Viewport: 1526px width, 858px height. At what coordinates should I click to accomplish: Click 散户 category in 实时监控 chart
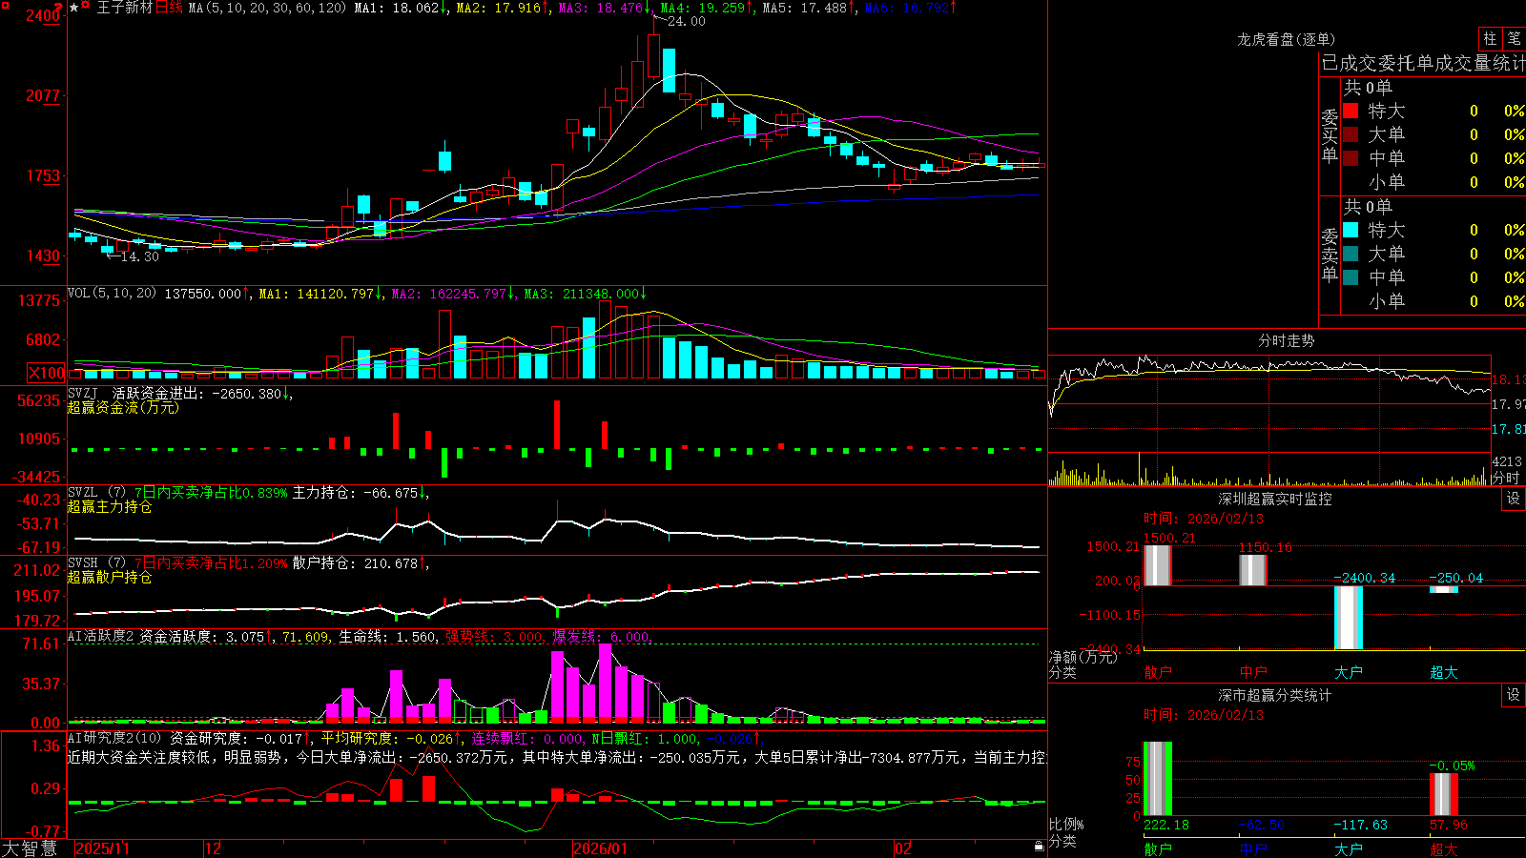click(x=1158, y=672)
